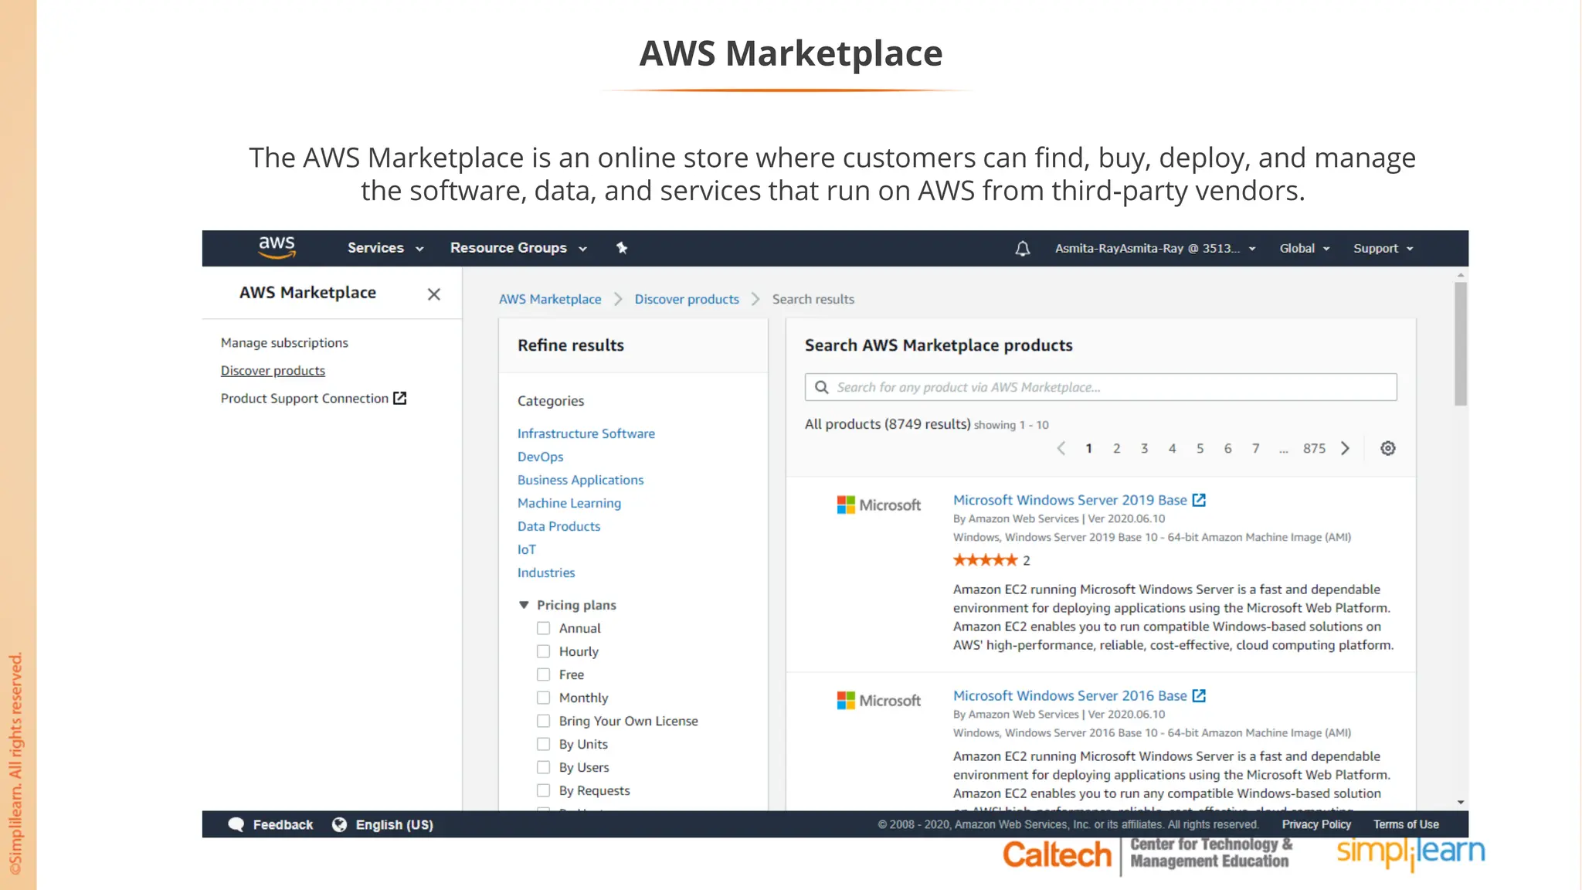Go to results page 4
The width and height of the screenshot is (1582, 890).
(x=1172, y=448)
